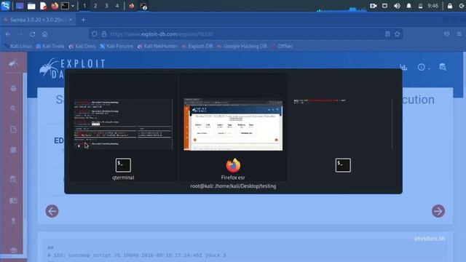
Task: Click the Exploit-DB ant logo in sidebar
Action: pos(13,63)
